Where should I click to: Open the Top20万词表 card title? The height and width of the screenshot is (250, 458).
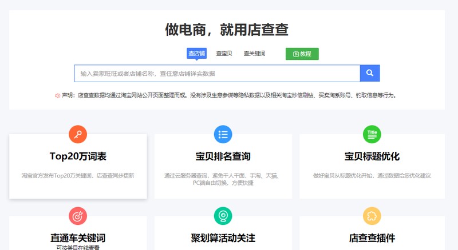point(78,156)
